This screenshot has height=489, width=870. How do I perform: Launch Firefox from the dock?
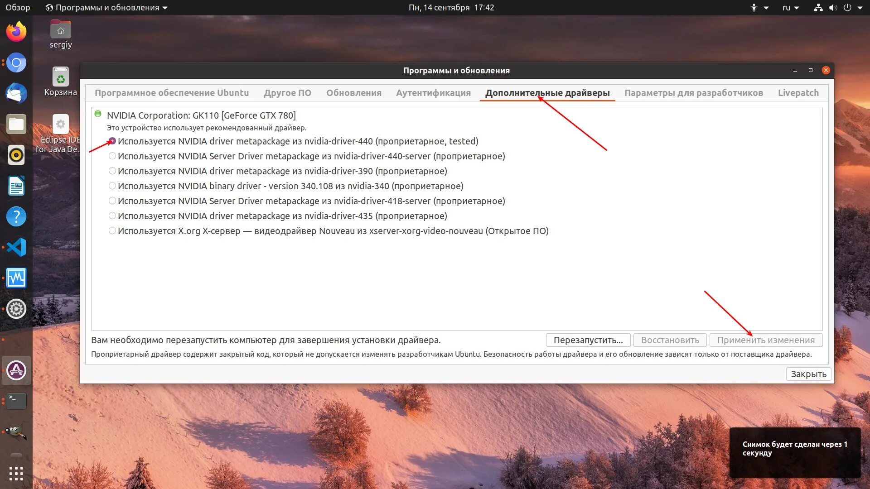(x=16, y=32)
